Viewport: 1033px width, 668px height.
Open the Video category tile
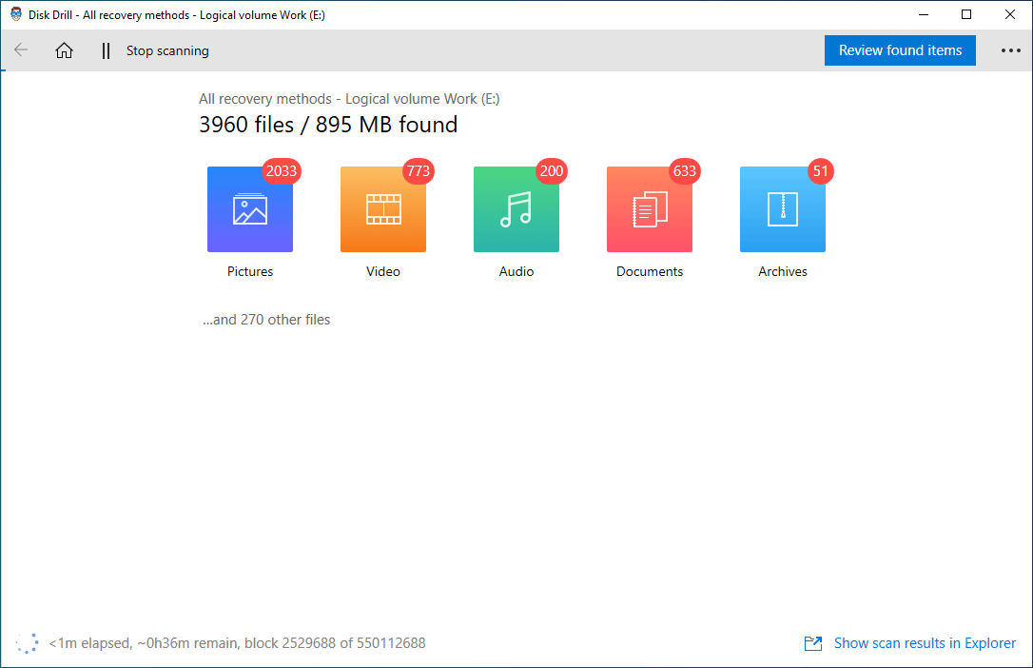tap(382, 208)
